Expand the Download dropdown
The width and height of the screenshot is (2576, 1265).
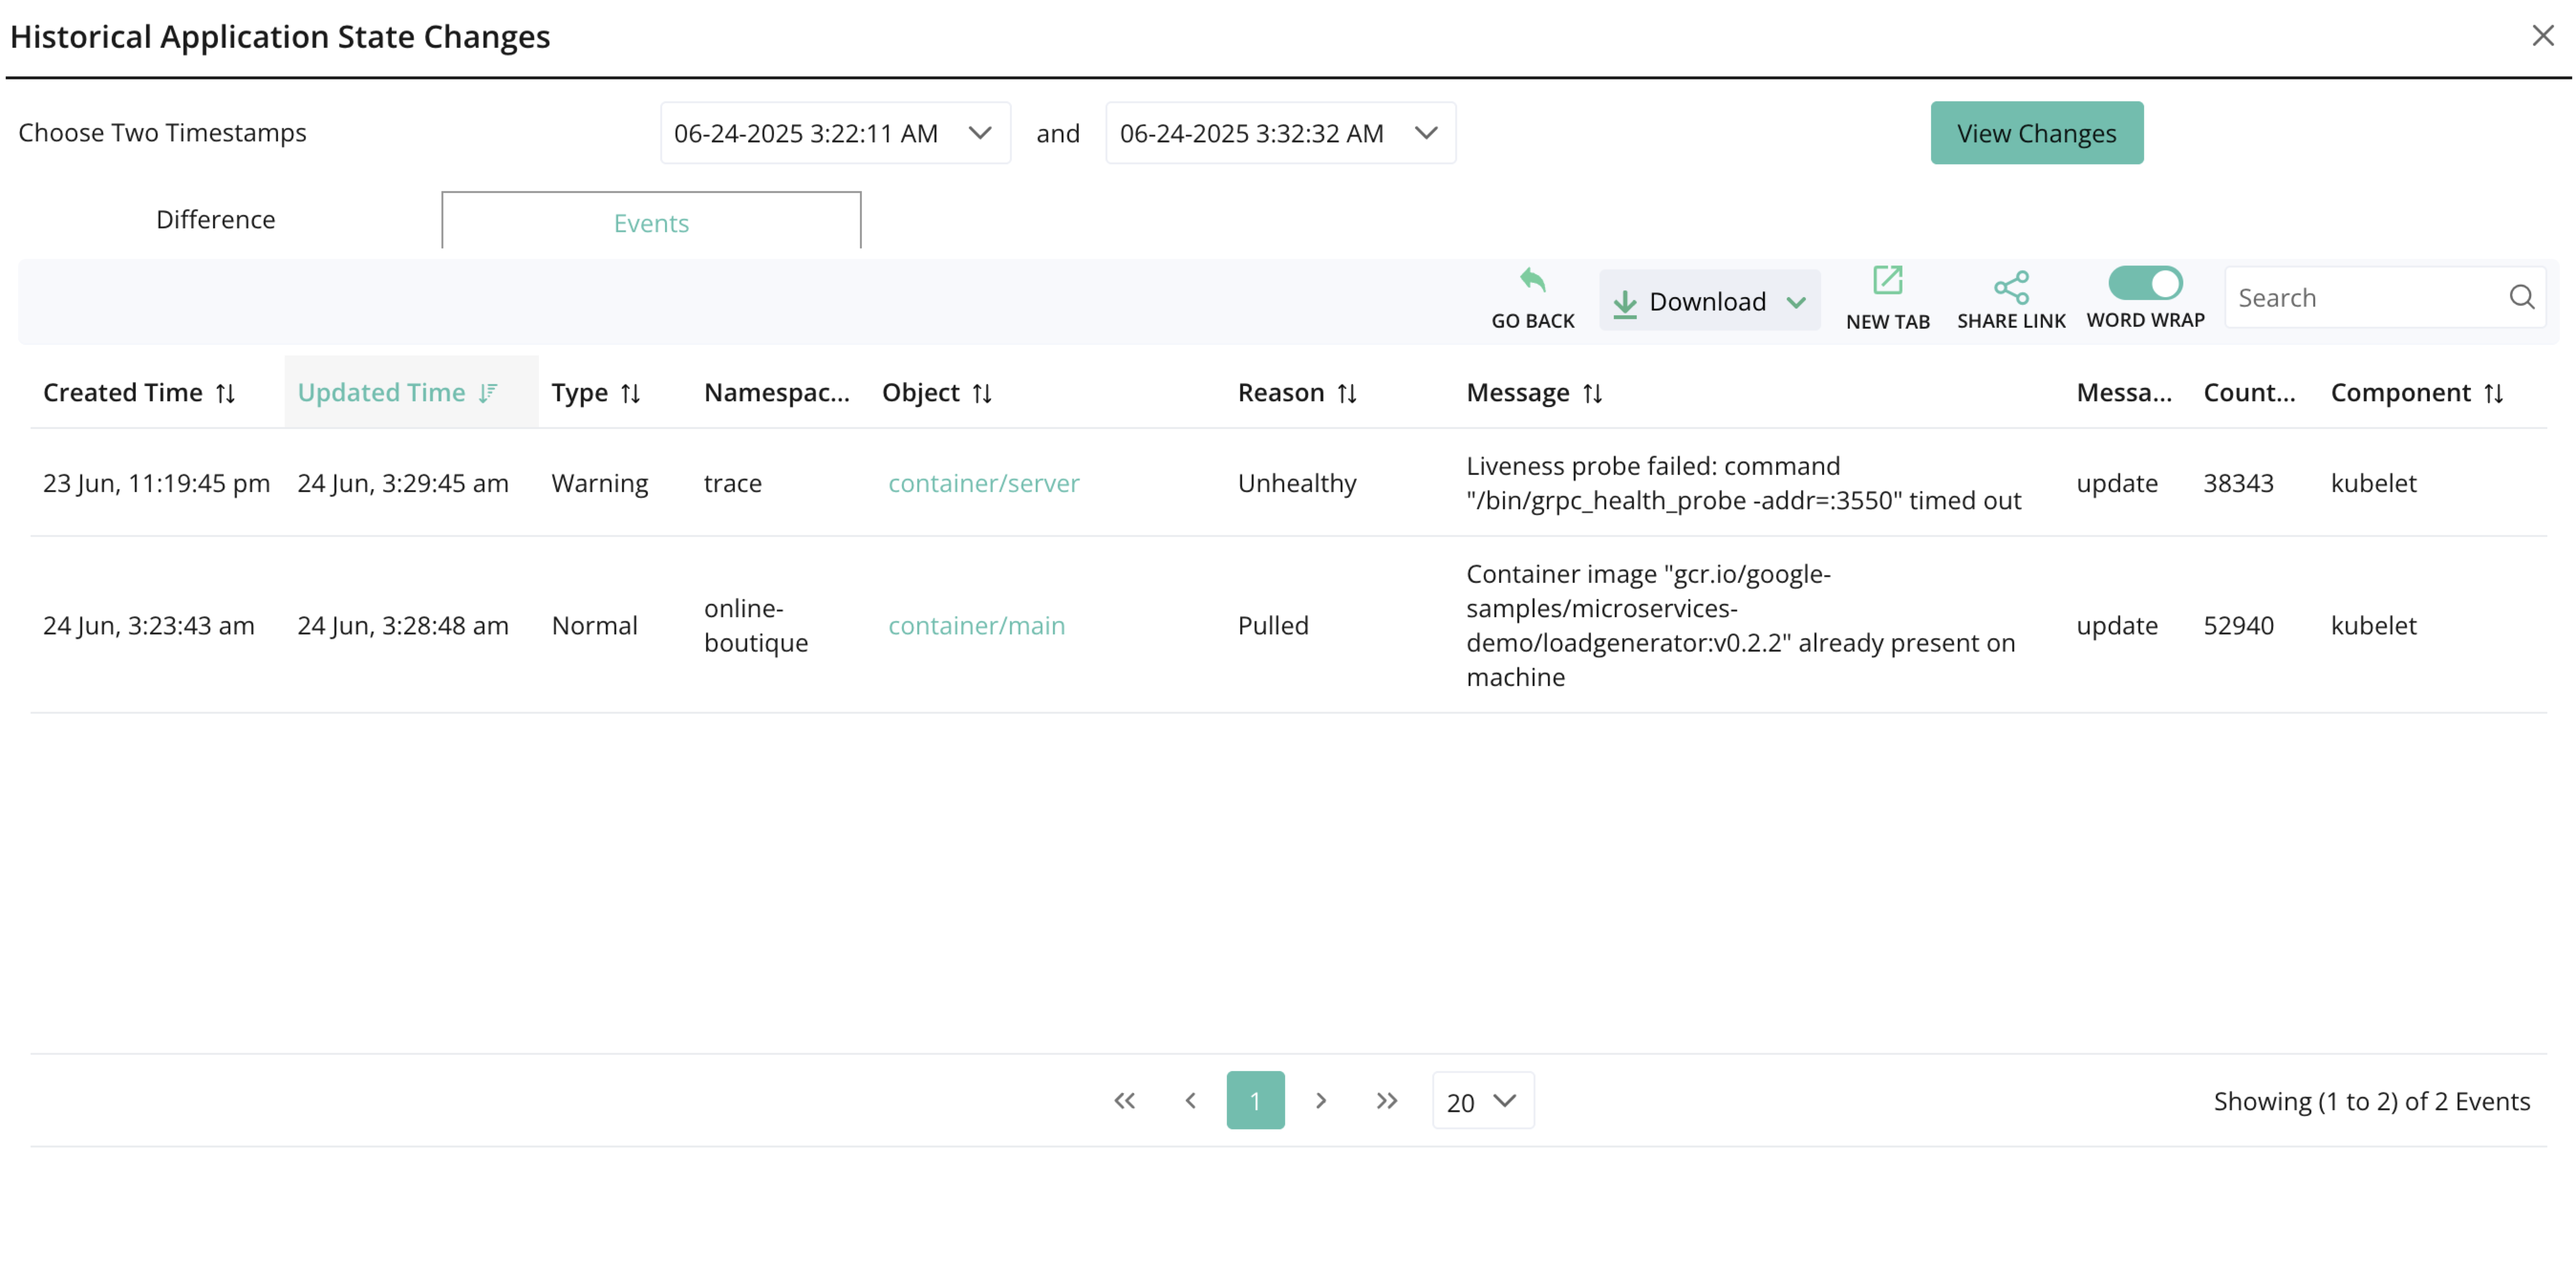1709,301
